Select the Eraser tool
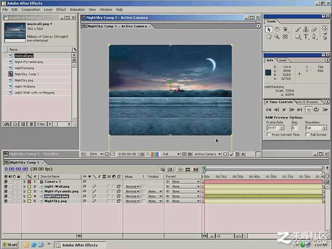This screenshot has width=332, height=249. (x=314, y=29)
